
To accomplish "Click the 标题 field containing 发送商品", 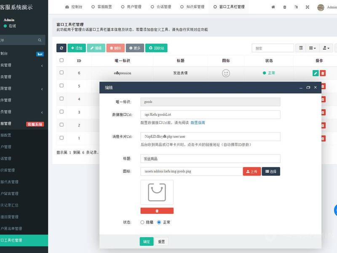I will coord(210,159).
